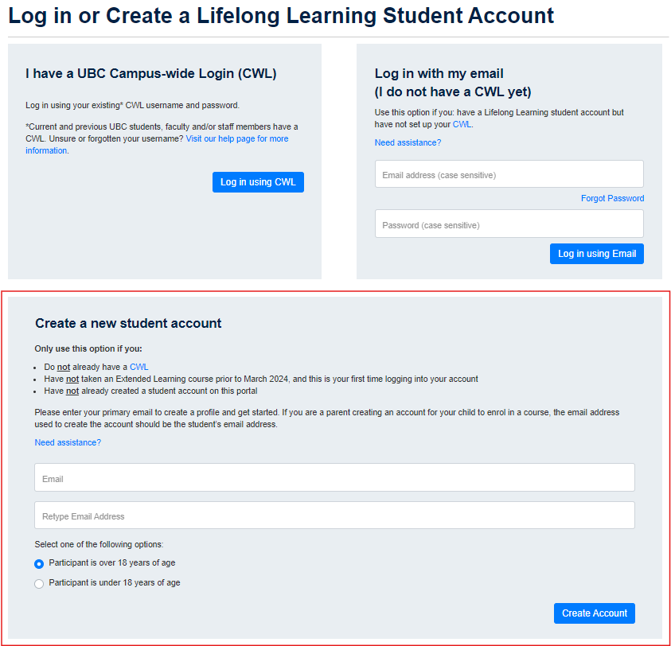The image size is (671, 646).
Task: Click the page title about Lifelong Learning accounts
Action: (x=279, y=15)
